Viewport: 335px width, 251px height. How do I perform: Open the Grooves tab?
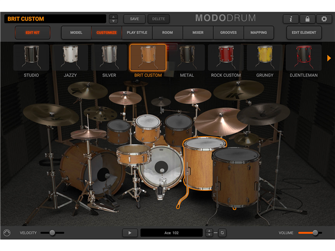pos(228,32)
